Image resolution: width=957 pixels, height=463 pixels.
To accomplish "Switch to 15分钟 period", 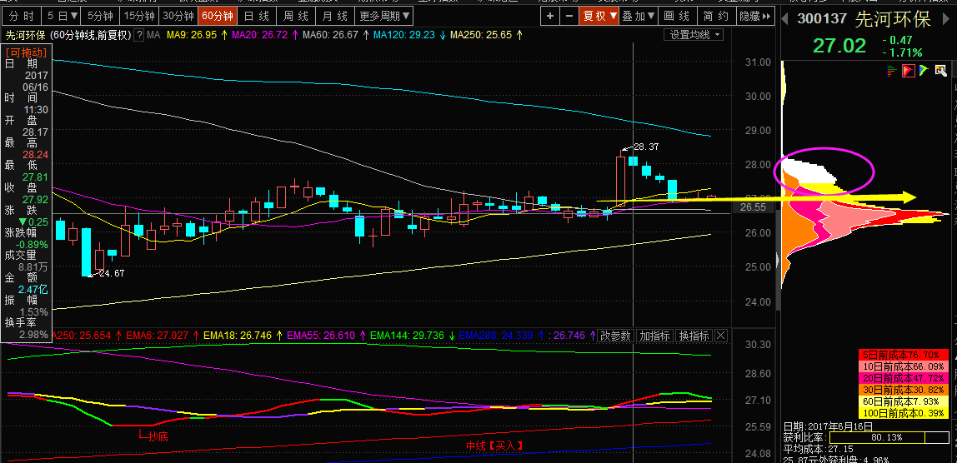I will (138, 16).
